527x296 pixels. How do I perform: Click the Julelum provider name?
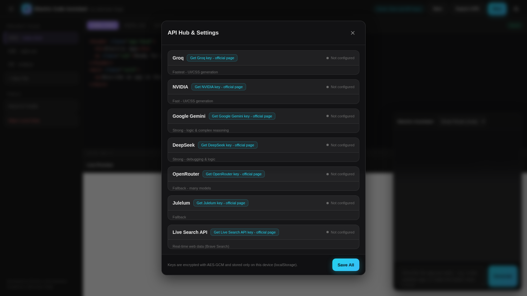pyautogui.click(x=181, y=203)
